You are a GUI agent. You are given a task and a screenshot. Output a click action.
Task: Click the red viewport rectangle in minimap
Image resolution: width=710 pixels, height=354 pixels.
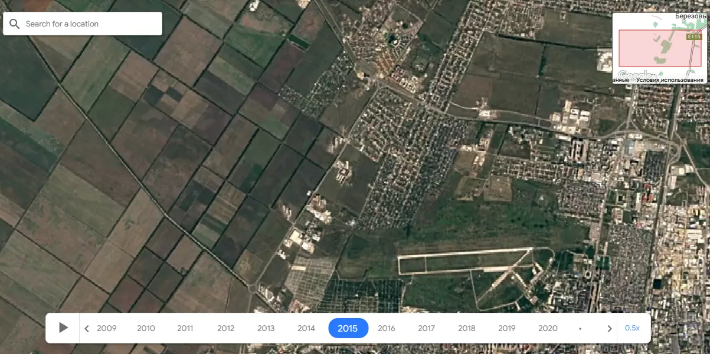click(655, 48)
